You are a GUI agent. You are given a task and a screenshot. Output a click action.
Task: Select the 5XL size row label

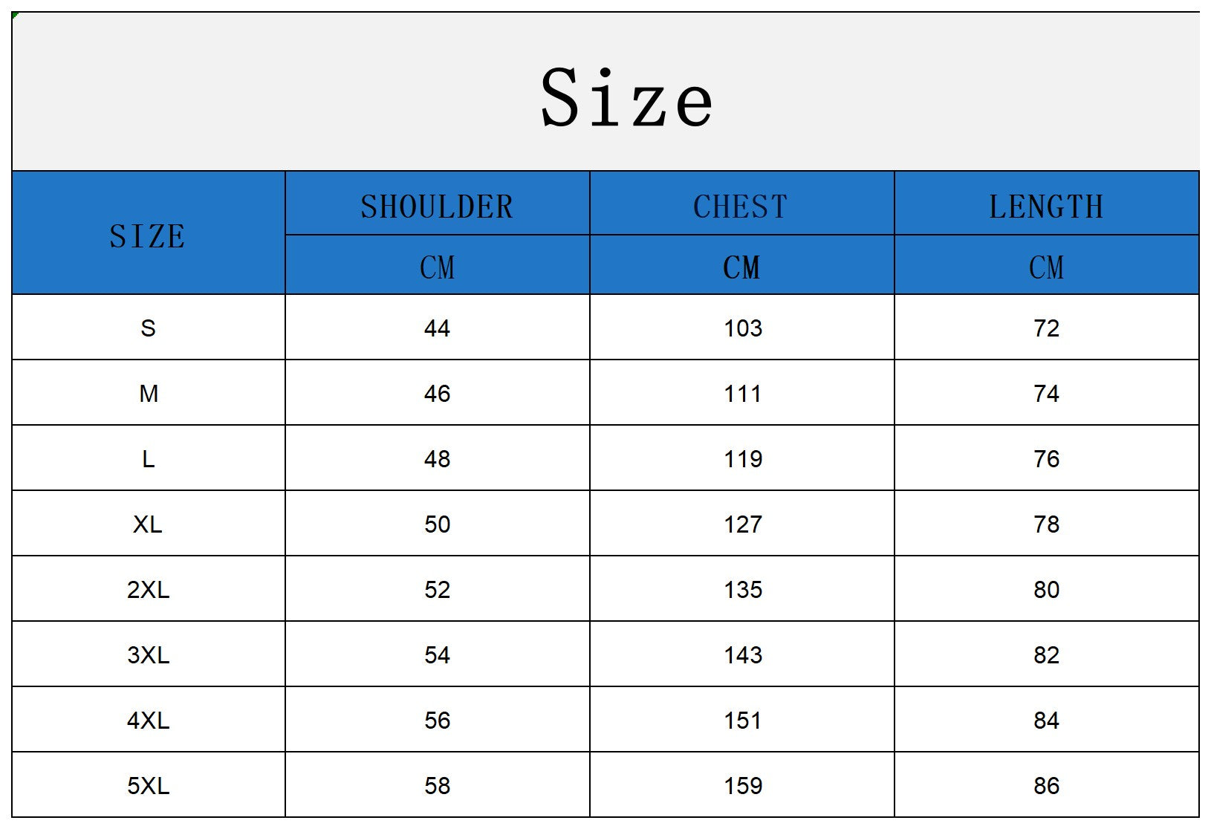coord(148,786)
